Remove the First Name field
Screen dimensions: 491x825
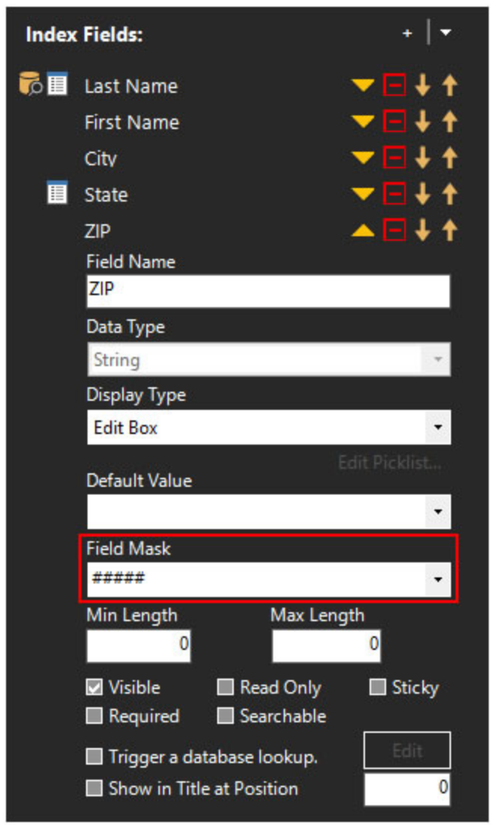pos(394,122)
